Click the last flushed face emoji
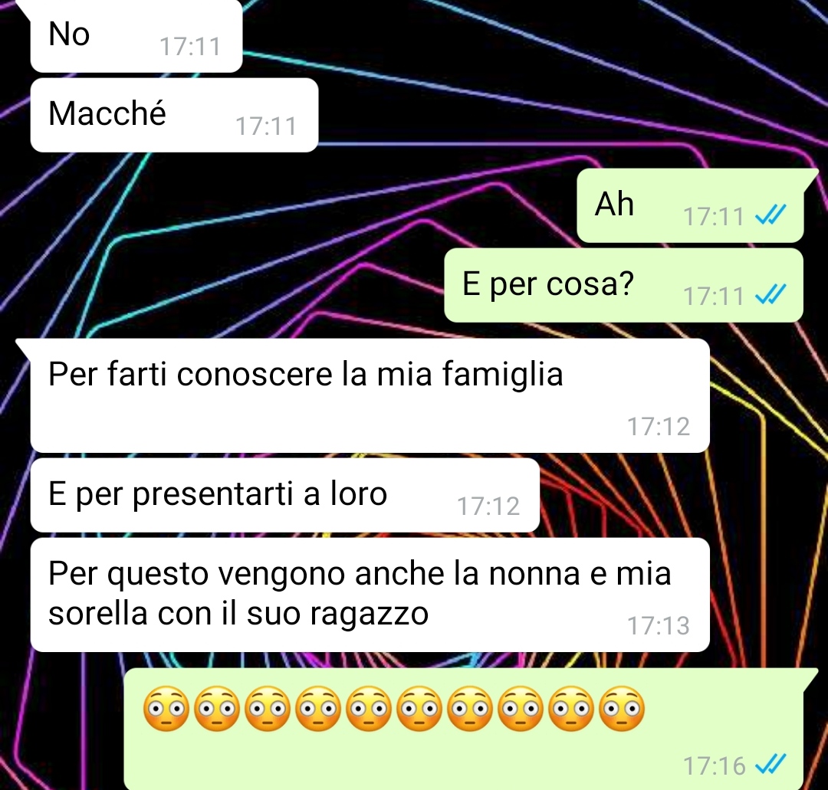This screenshot has height=790, width=828. pyautogui.click(x=622, y=709)
